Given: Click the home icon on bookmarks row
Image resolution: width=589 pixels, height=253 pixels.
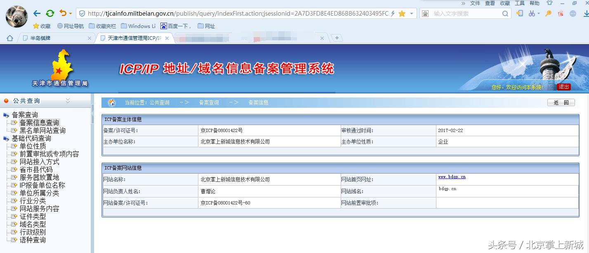Looking at the screenshot, I should tap(9, 37).
